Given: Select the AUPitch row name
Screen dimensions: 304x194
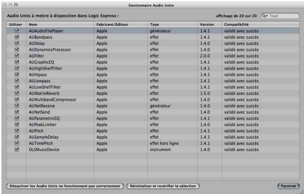Looking at the screenshot, I should point(36,131).
